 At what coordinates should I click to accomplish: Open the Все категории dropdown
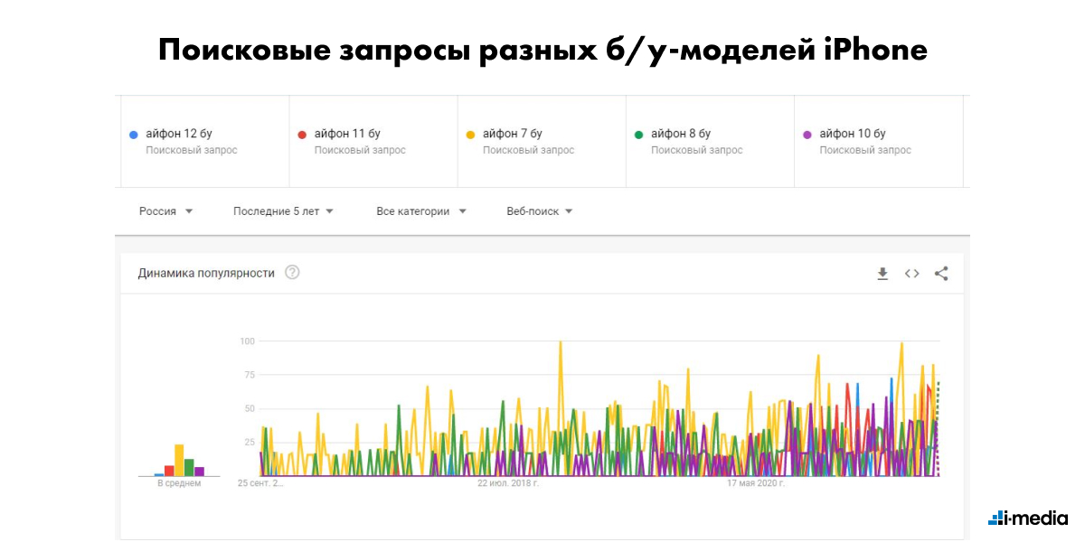pos(421,211)
